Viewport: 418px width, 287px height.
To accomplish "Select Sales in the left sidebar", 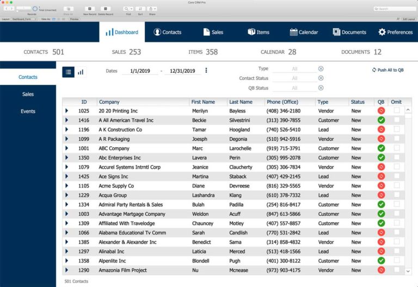I will (x=28, y=94).
